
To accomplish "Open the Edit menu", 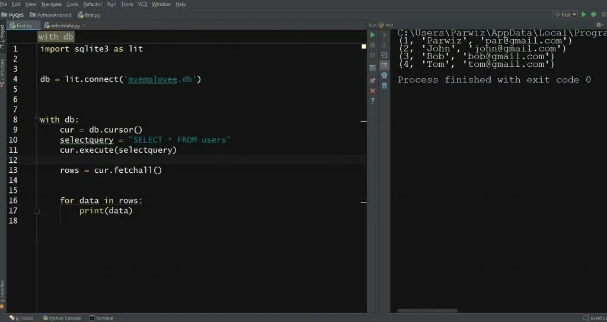I will 16,4.
